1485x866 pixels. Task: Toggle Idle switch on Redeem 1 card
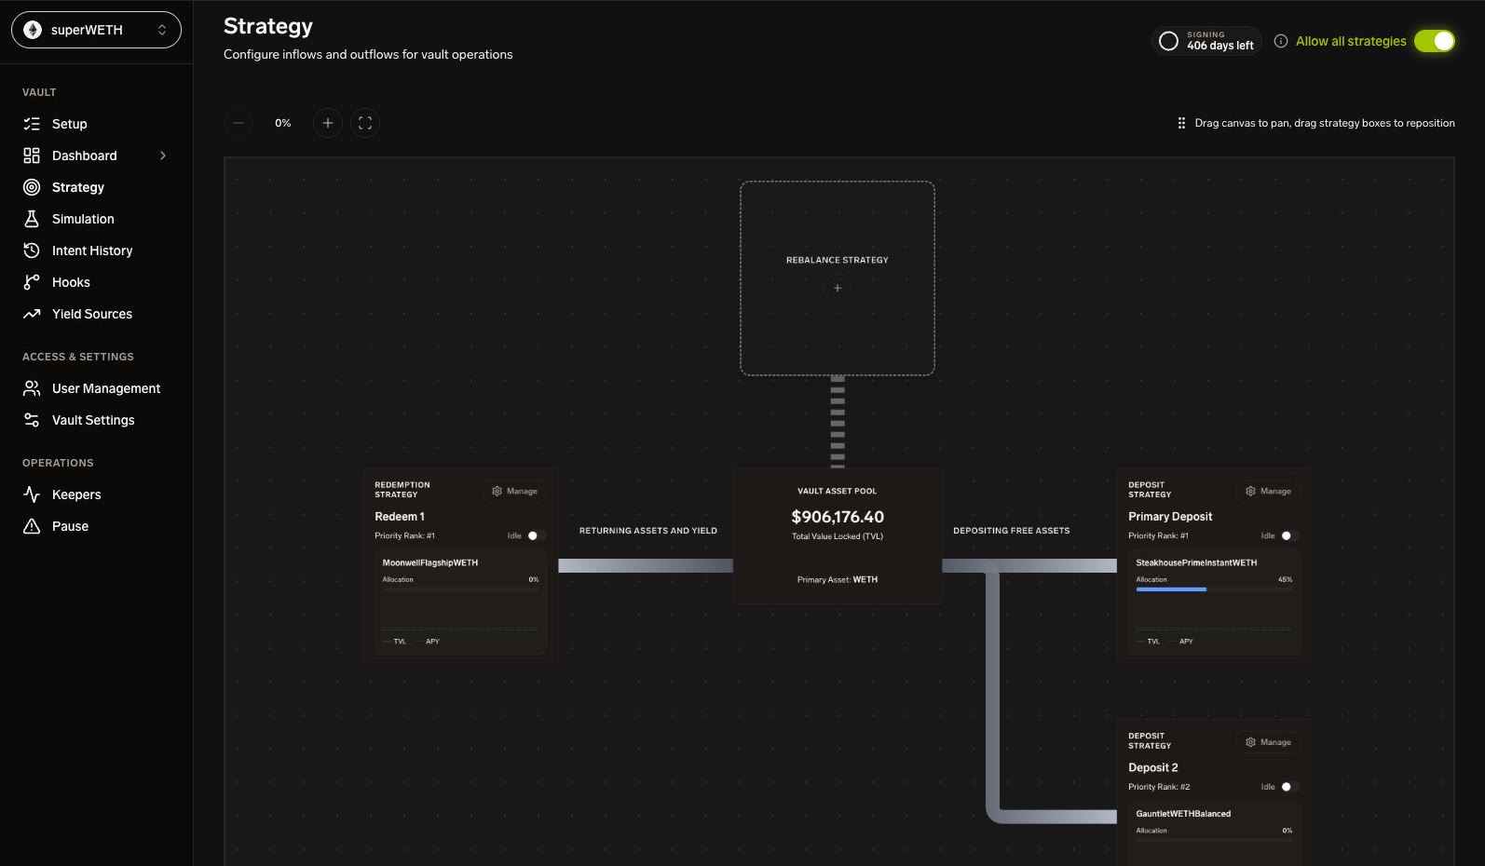[536, 535]
